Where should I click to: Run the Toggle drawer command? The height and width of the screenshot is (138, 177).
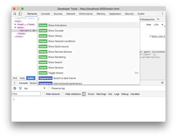88,73
